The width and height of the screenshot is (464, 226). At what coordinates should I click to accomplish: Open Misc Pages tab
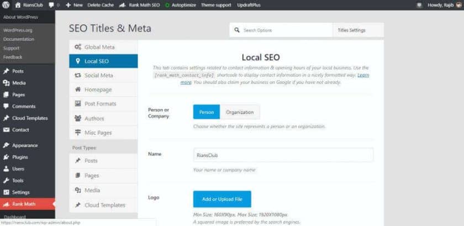tap(103, 133)
